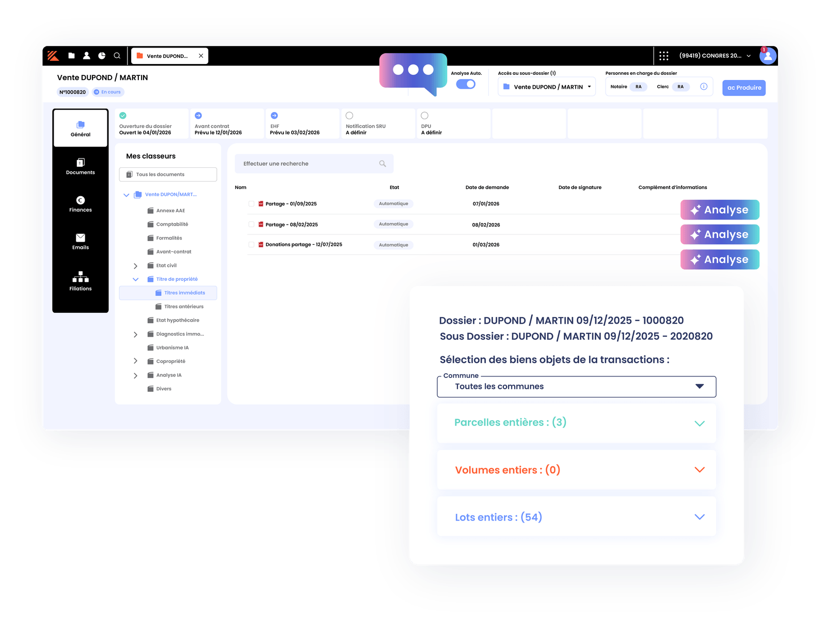Collapse the Vente DUPON/MART... tree node
The width and height of the screenshot is (826, 633).
(x=126, y=195)
